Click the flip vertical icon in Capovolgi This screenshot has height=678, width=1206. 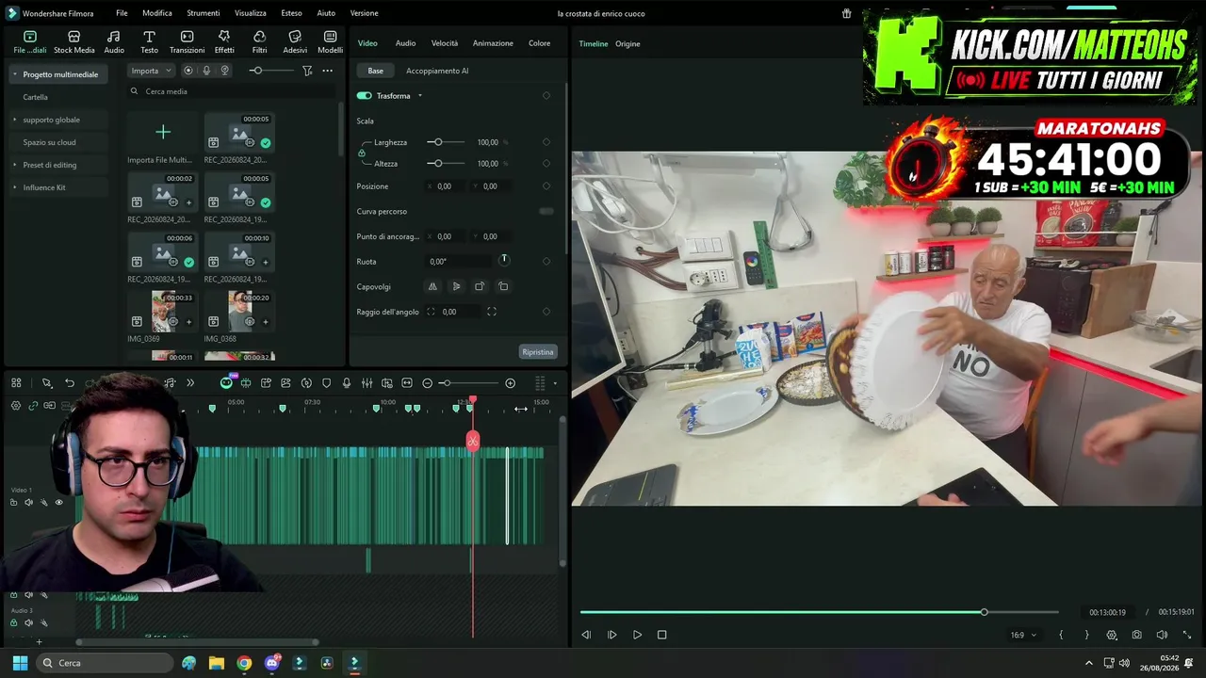click(x=456, y=286)
